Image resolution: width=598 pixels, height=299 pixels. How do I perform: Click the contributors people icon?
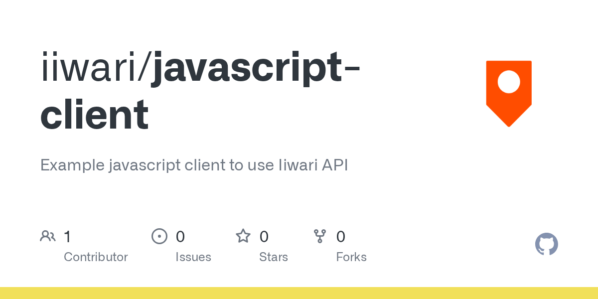48,236
